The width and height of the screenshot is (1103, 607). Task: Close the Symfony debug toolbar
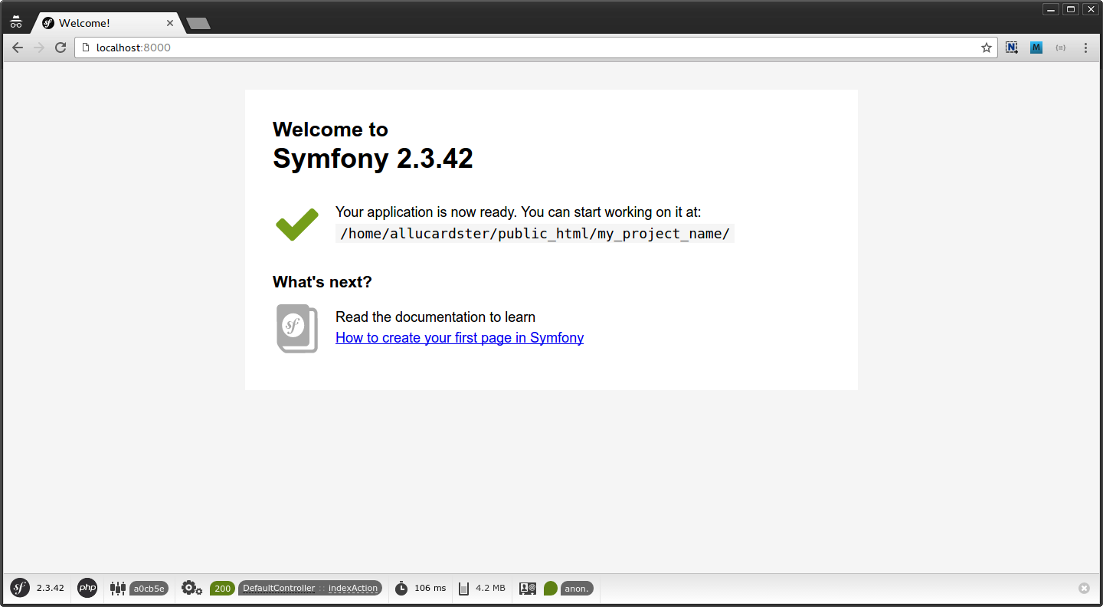click(1084, 588)
